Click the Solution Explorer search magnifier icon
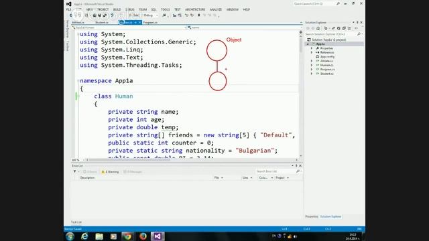The width and height of the screenshot is (429, 241). (x=359, y=34)
